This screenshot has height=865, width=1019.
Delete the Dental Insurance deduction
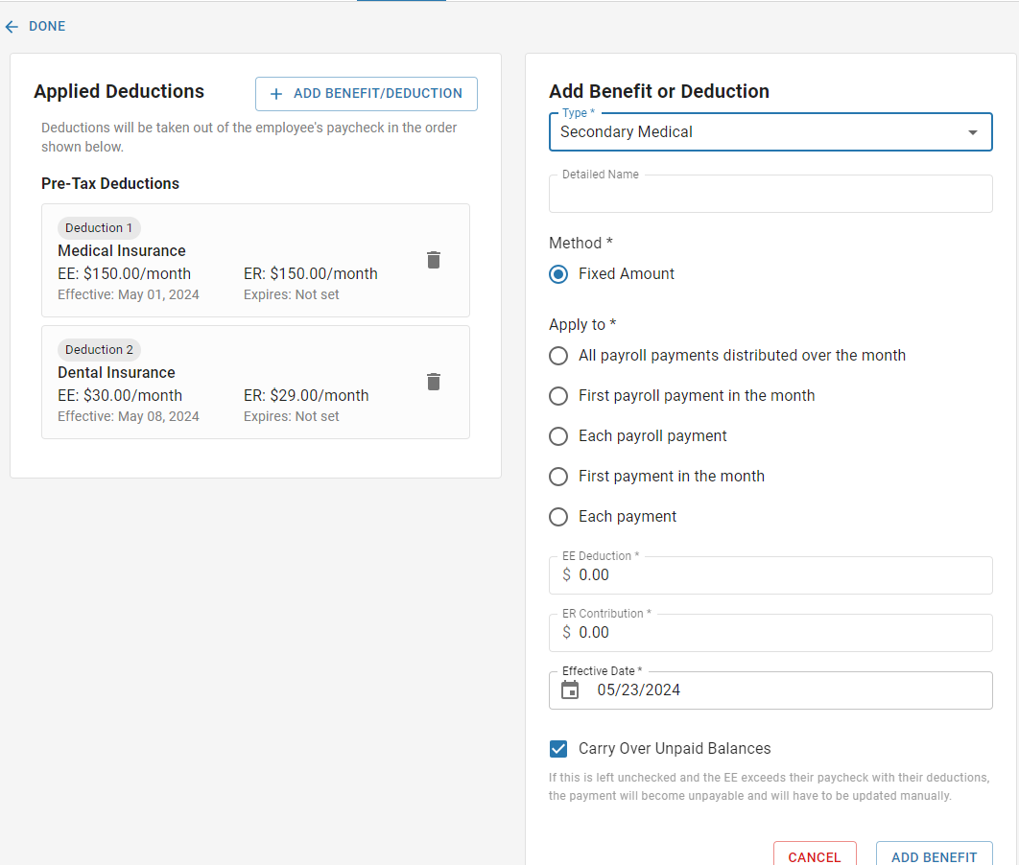[x=434, y=382]
